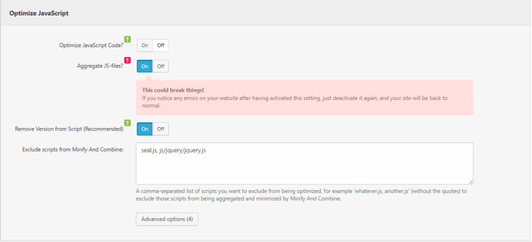This screenshot has width=532, height=242.
Task: Click the comma-separated list description text
Action: 301,194
